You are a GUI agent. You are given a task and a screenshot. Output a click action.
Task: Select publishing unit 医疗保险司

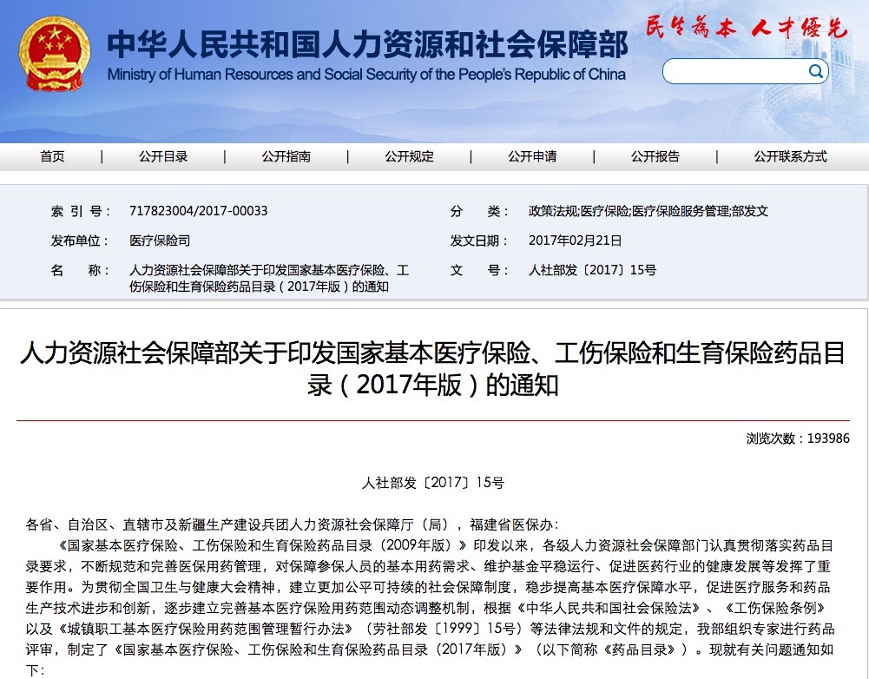pyautogui.click(x=160, y=241)
